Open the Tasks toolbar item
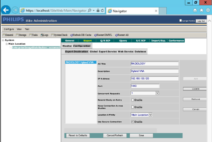Viewport: 212px width, 142px height. 33,35
